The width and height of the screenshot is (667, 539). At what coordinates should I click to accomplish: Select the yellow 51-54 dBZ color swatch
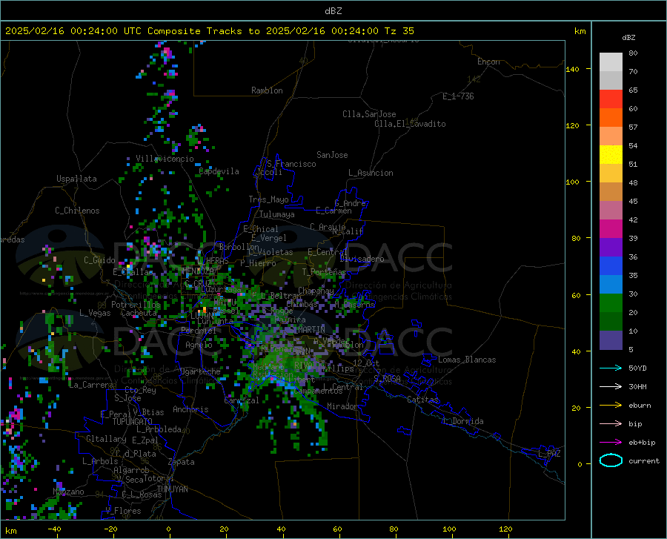tap(611, 155)
